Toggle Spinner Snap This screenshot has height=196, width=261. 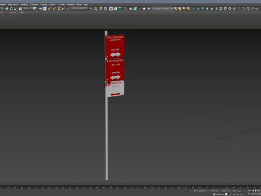click(64, 9)
